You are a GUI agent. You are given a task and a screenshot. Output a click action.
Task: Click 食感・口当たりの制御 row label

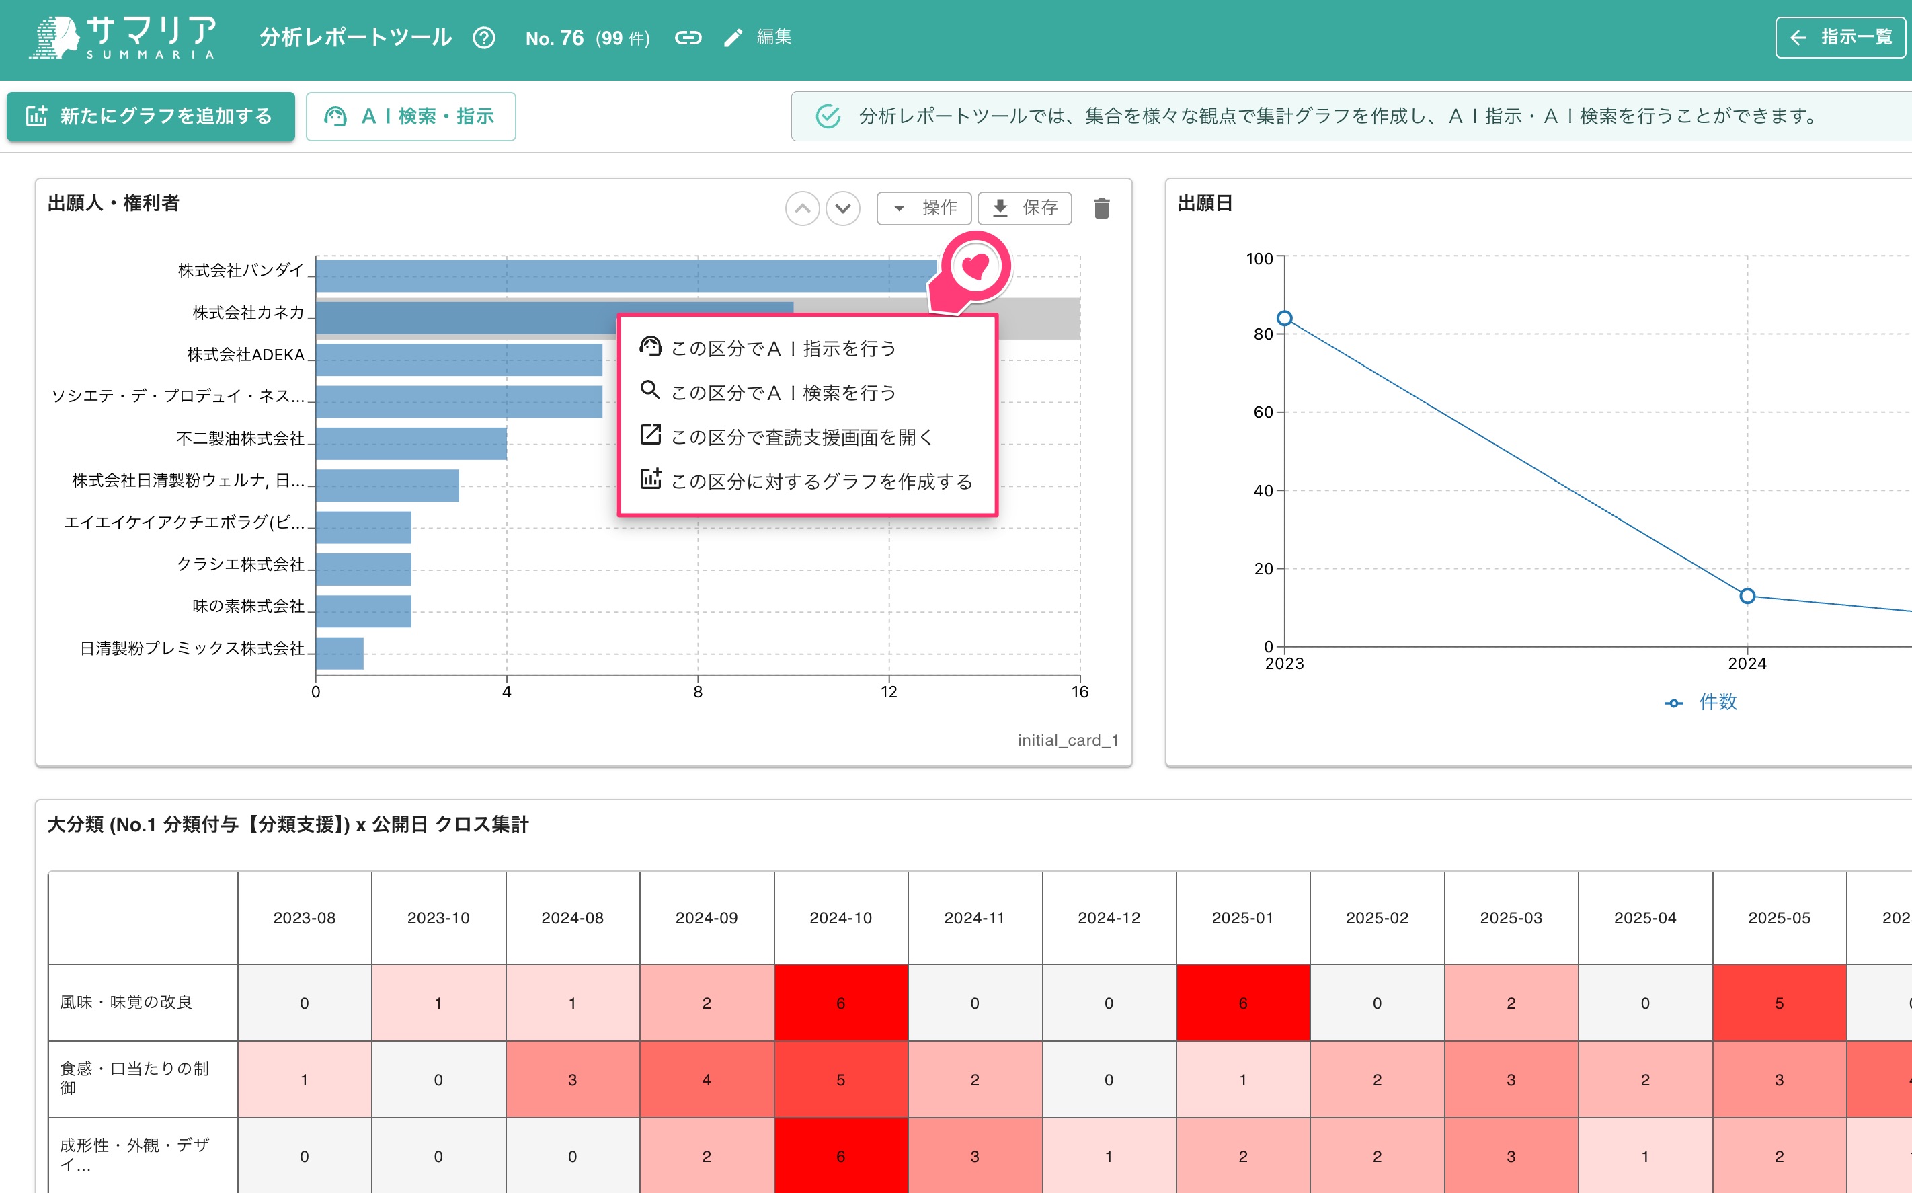click(135, 1078)
